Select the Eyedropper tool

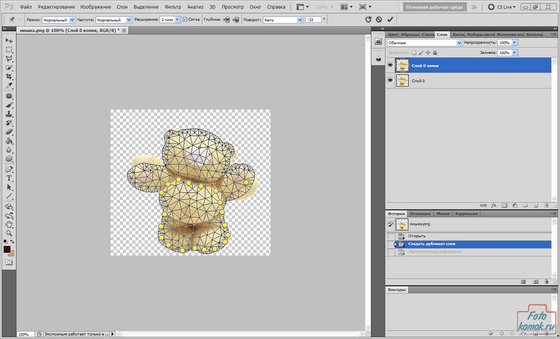tap(9, 86)
